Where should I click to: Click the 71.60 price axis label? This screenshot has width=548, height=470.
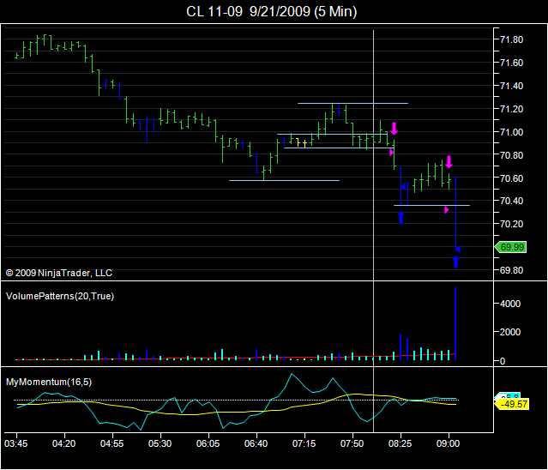point(511,63)
